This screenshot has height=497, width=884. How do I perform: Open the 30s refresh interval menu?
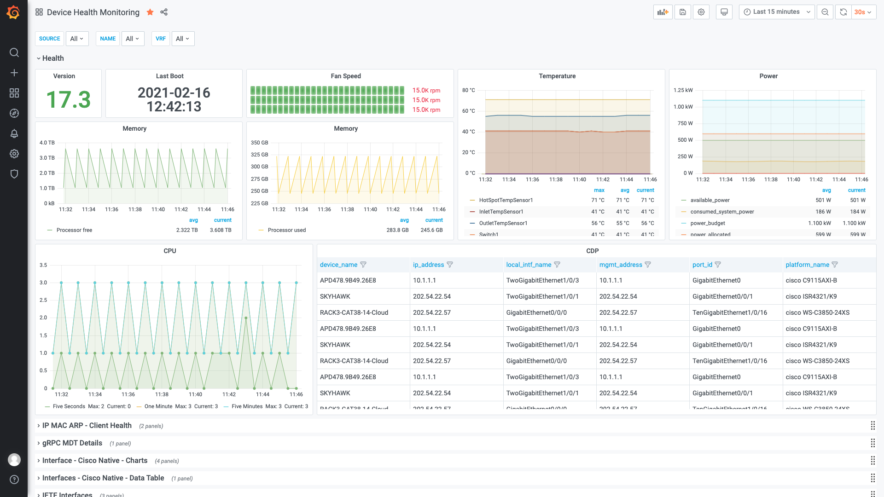[863, 12]
